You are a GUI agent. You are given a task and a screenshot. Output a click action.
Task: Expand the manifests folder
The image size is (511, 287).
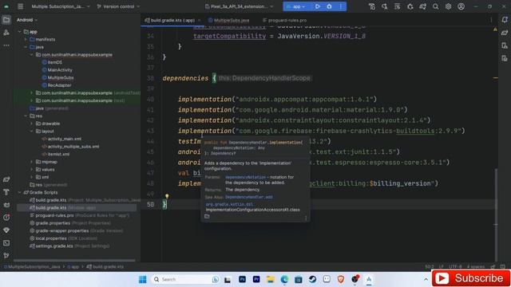pyautogui.click(x=26, y=39)
